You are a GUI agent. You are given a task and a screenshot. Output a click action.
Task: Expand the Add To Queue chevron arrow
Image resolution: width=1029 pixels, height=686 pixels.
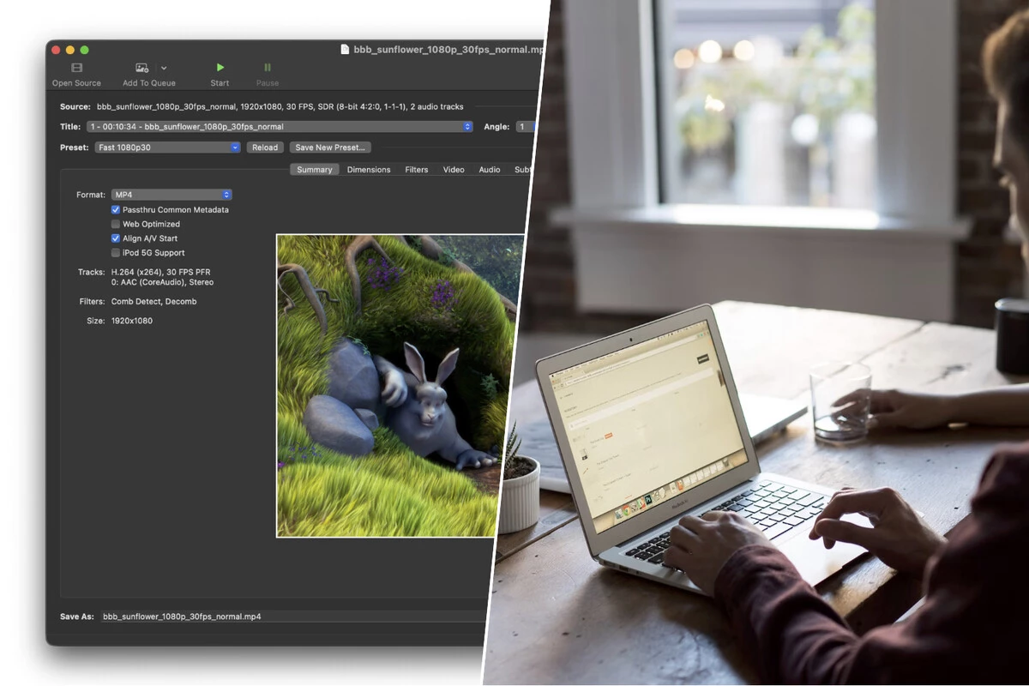[164, 68]
